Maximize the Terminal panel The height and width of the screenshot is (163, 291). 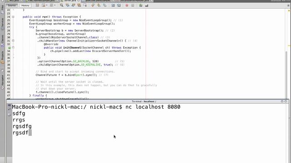coord(286,101)
